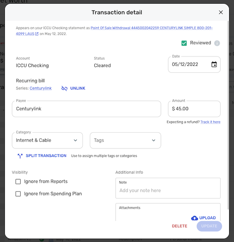Uncheck the Reviewed checkbox
234x242 pixels.
(x=184, y=43)
